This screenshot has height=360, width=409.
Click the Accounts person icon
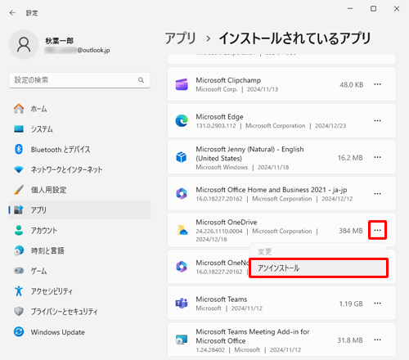[x=19, y=230]
